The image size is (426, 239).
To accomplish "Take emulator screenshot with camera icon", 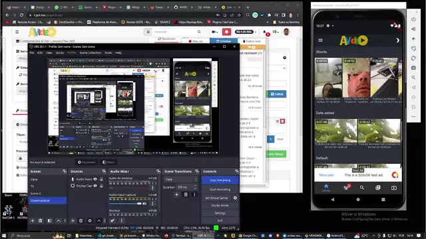I will point(413,68).
